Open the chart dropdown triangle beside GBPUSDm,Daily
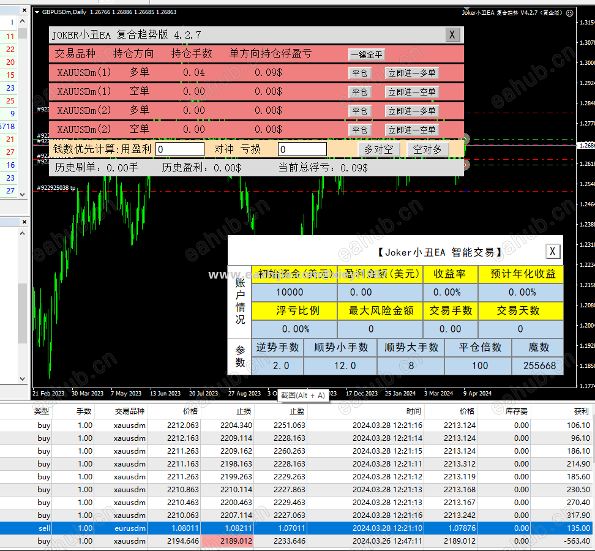Image resolution: width=595 pixels, height=551 pixels. coord(37,12)
